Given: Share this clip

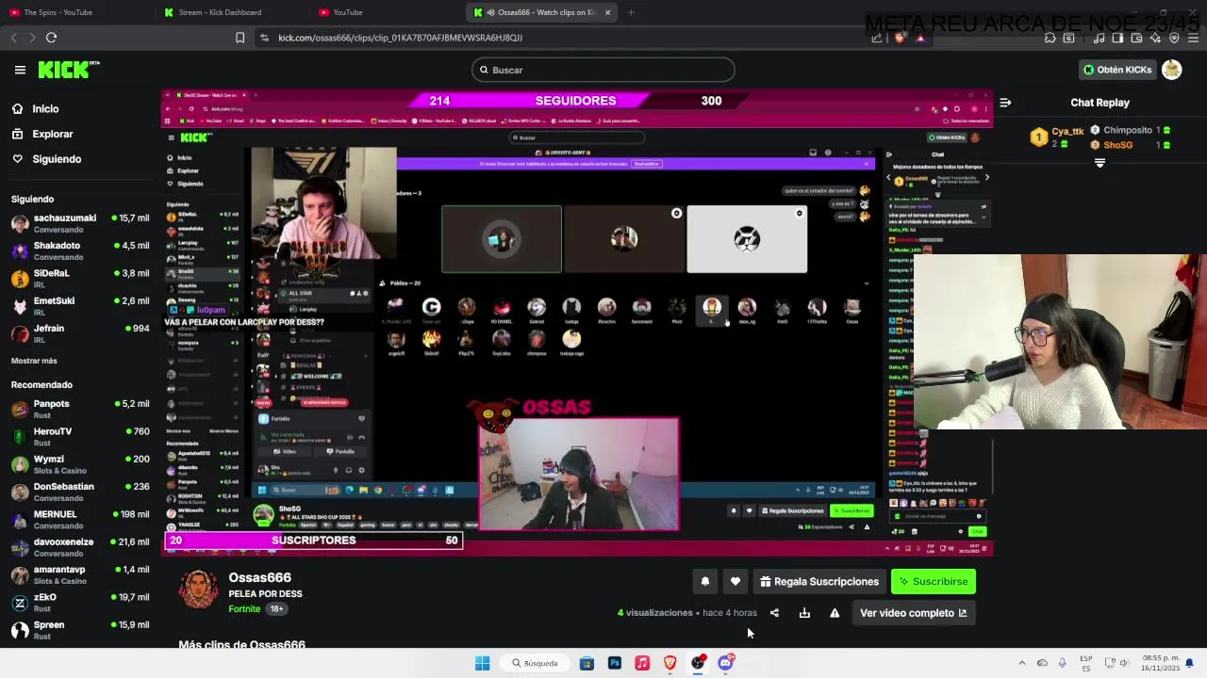Looking at the screenshot, I should (x=774, y=613).
